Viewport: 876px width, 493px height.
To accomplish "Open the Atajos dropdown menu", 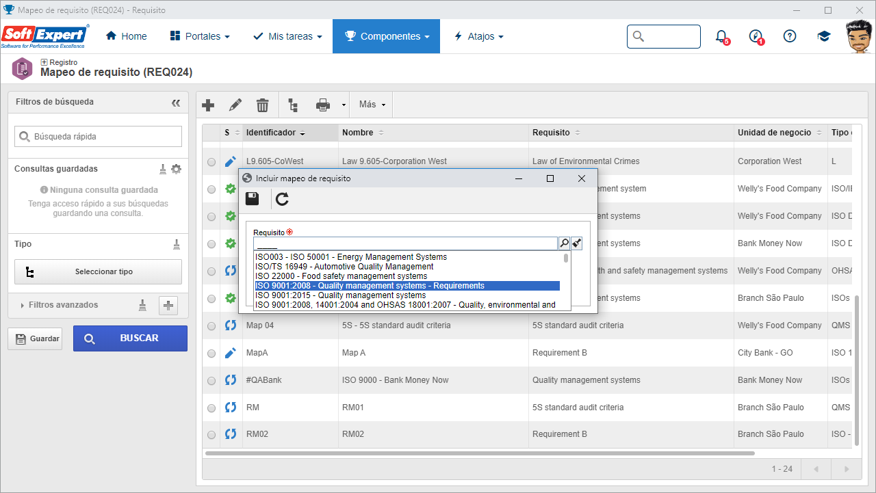I will [478, 36].
